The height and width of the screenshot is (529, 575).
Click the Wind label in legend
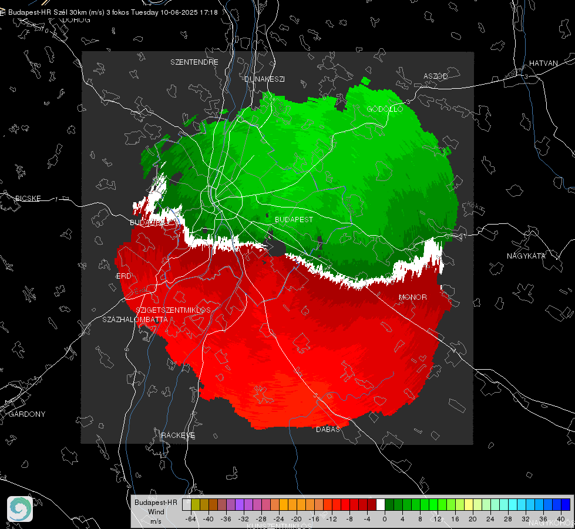(156, 511)
